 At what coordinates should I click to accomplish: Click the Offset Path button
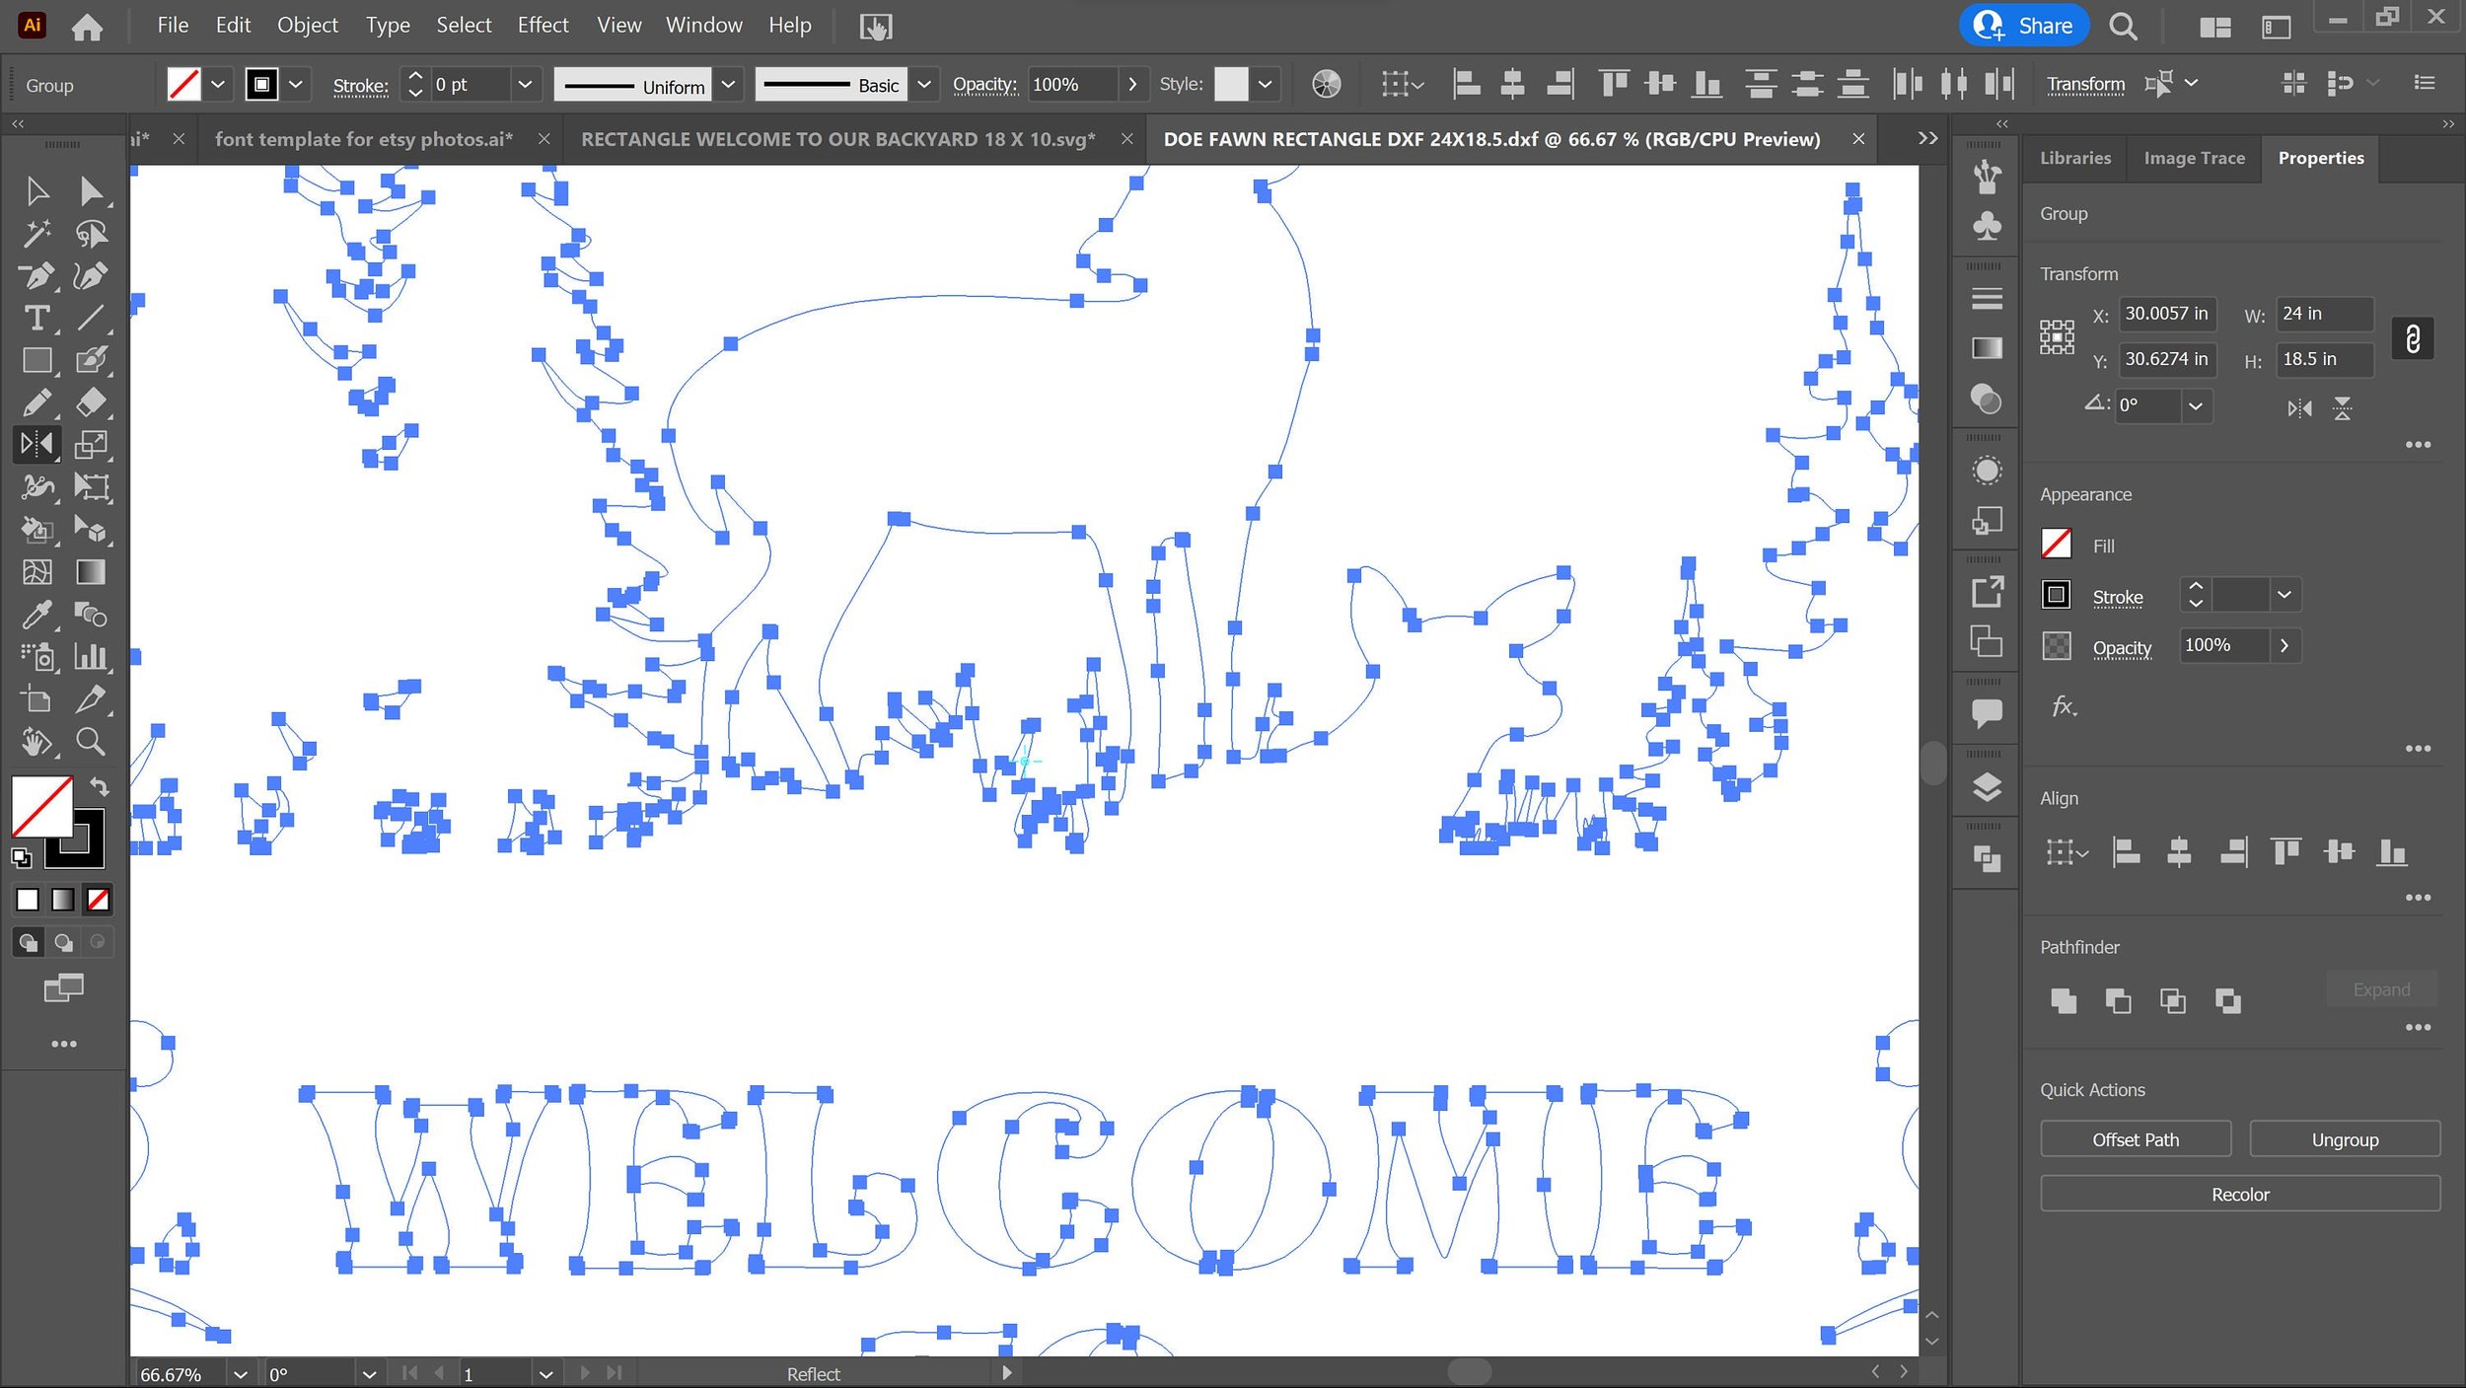point(2135,1139)
